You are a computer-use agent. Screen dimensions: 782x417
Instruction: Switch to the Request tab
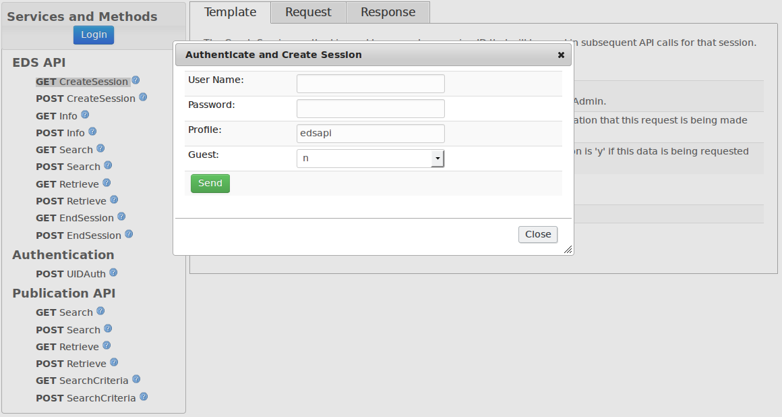click(308, 12)
